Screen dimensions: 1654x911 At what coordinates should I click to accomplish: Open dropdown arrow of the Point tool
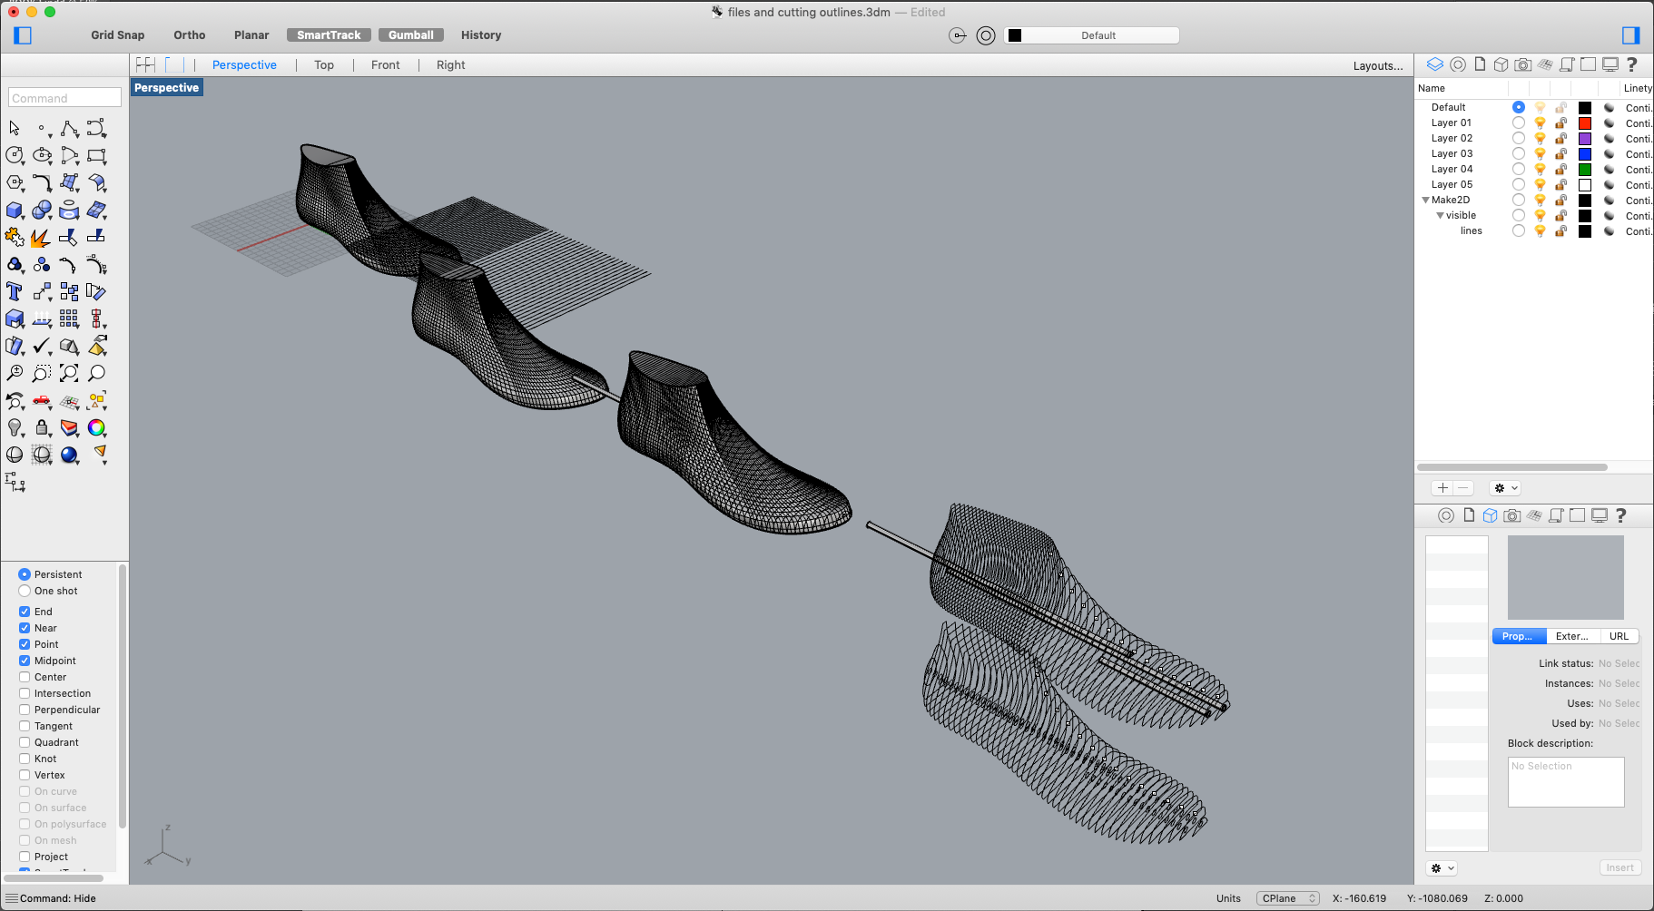50,135
